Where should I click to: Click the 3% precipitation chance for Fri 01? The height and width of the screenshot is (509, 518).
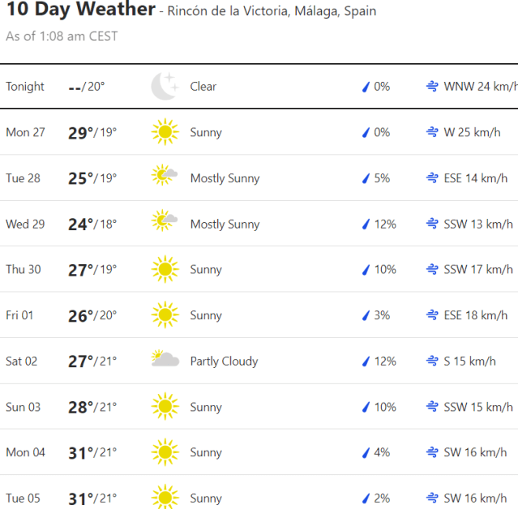382,315
